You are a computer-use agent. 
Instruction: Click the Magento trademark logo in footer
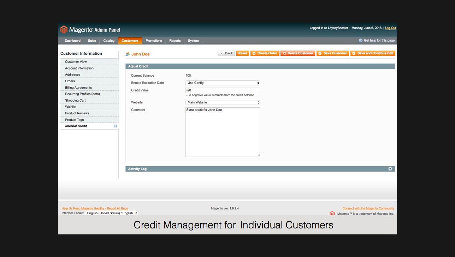(332, 213)
